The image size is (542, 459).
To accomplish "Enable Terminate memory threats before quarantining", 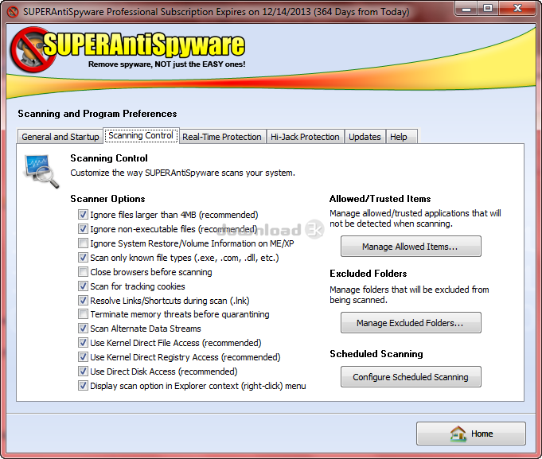I will click(x=83, y=314).
